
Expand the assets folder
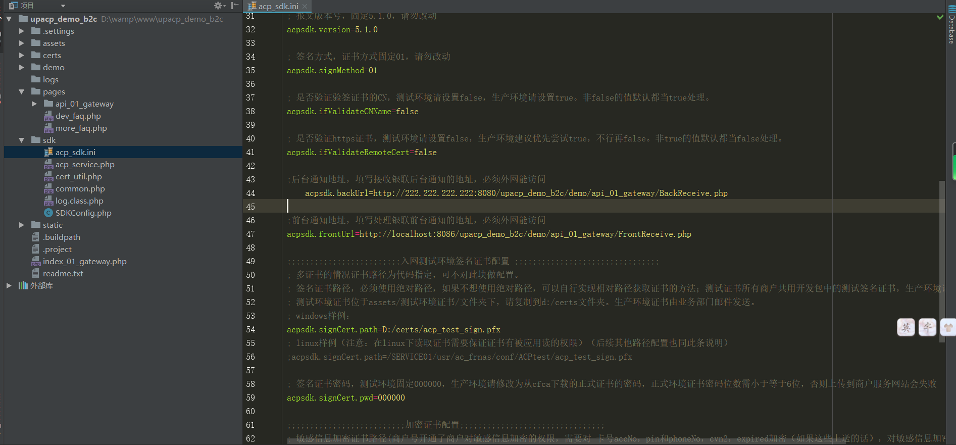[21, 43]
